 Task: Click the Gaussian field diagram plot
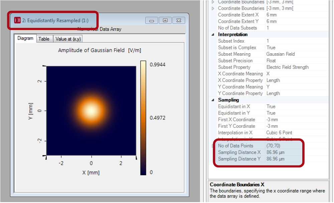pyautogui.click(x=91, y=110)
